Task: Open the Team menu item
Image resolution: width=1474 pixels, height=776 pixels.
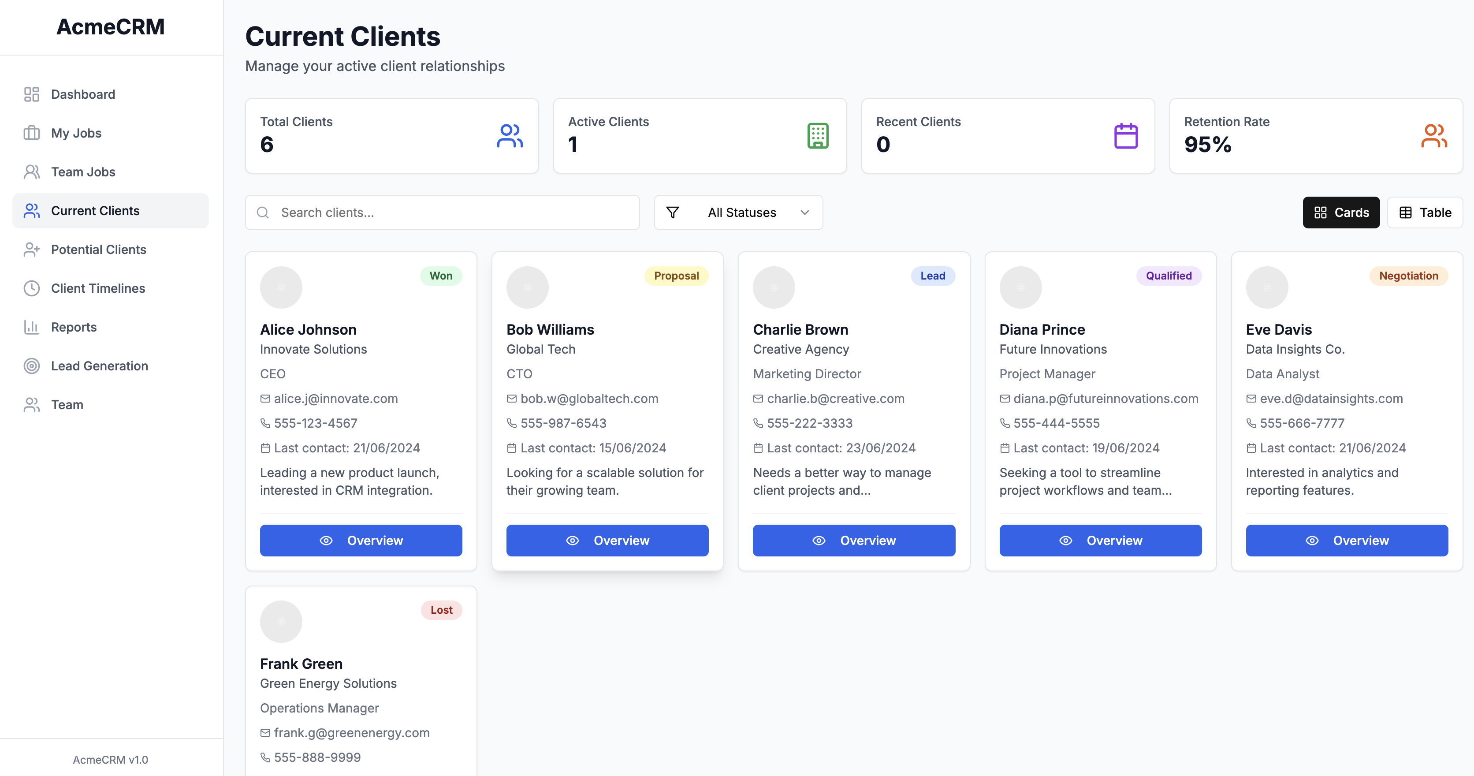Action: tap(111, 405)
